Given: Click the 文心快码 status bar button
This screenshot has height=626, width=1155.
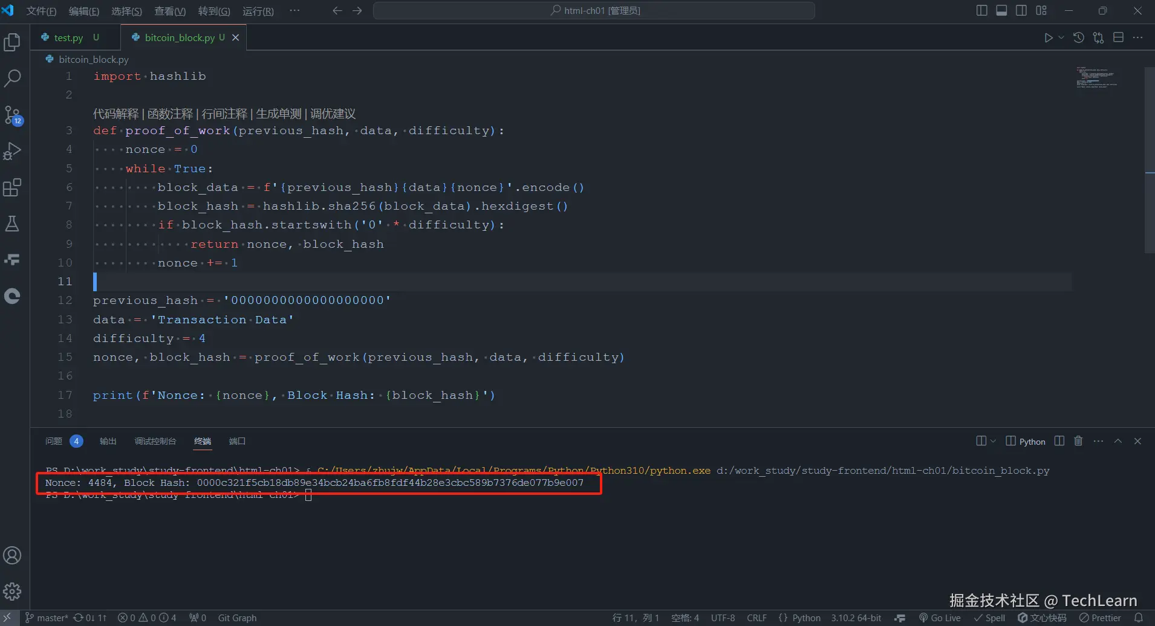Looking at the screenshot, I should coord(1042,618).
